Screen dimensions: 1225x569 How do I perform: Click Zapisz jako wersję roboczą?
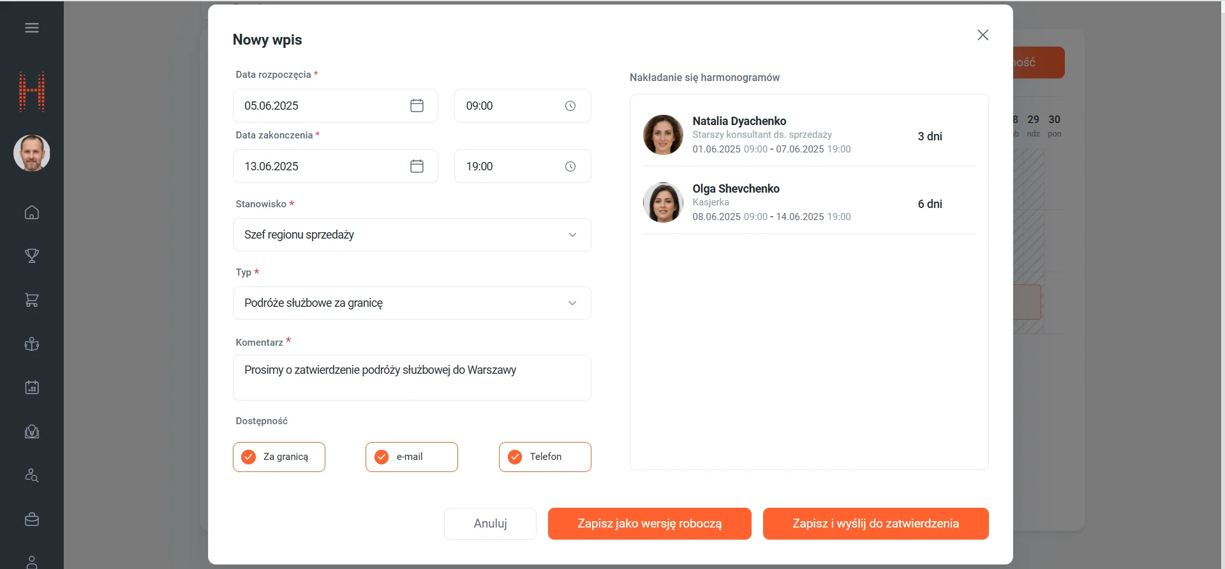click(x=650, y=524)
